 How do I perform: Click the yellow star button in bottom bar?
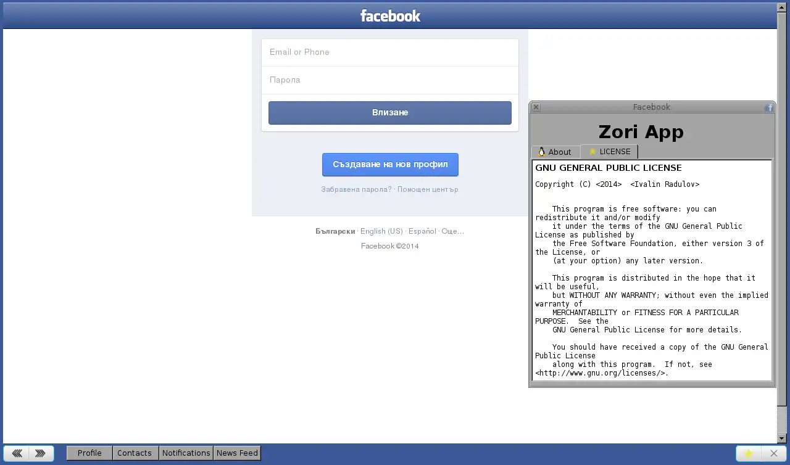coord(749,453)
